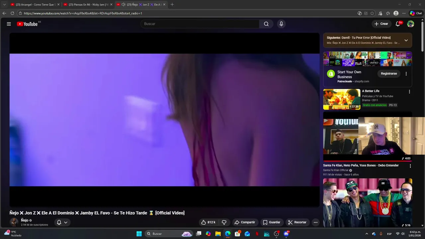Screen dimensions: 425x239
Task: Open the YouTube hamburger guide menu
Action: pos(9,24)
